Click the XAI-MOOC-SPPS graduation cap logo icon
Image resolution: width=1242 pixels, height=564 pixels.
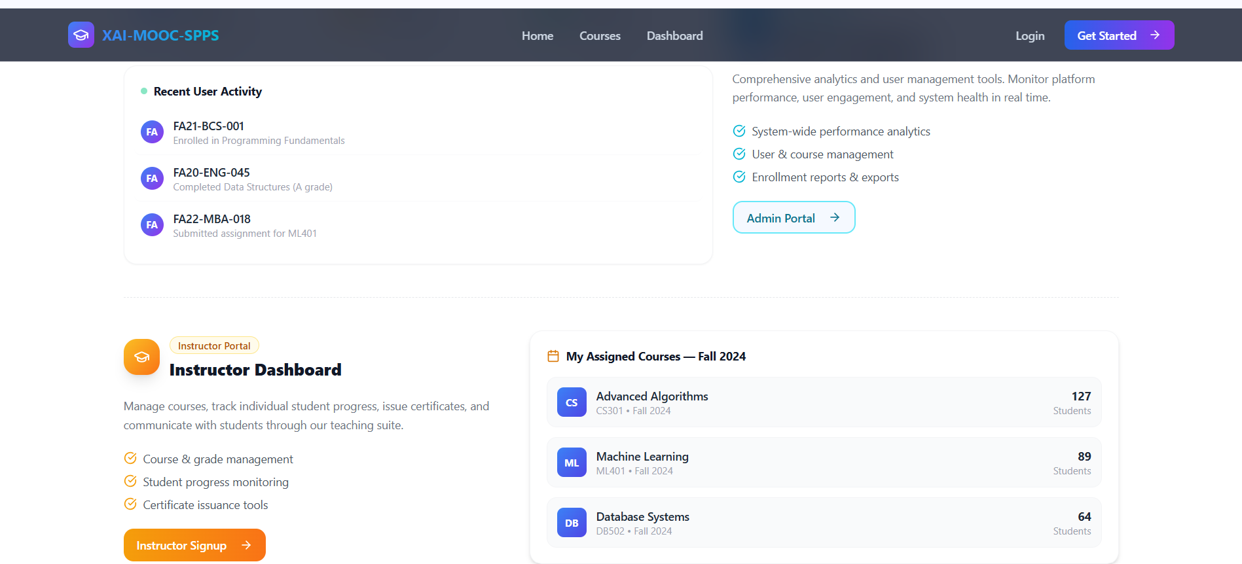pos(81,35)
